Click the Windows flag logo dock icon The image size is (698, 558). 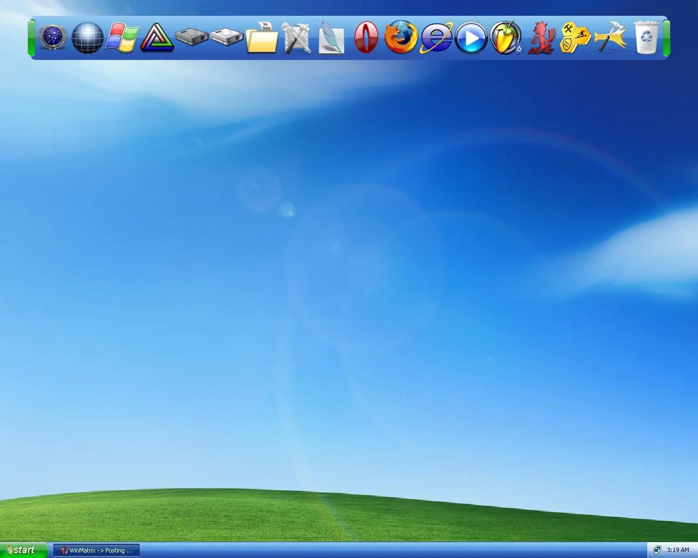point(122,38)
